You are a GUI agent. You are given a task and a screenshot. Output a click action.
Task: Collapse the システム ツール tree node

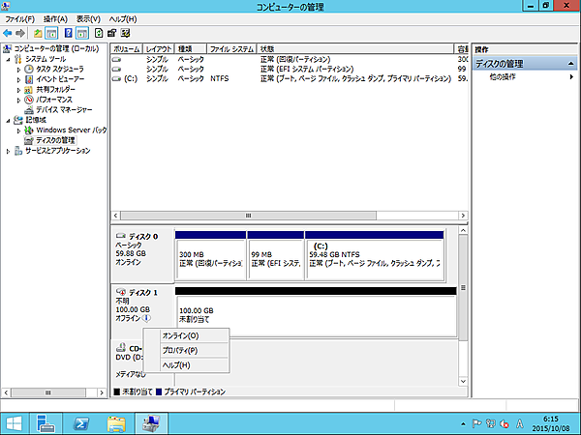click(10, 59)
